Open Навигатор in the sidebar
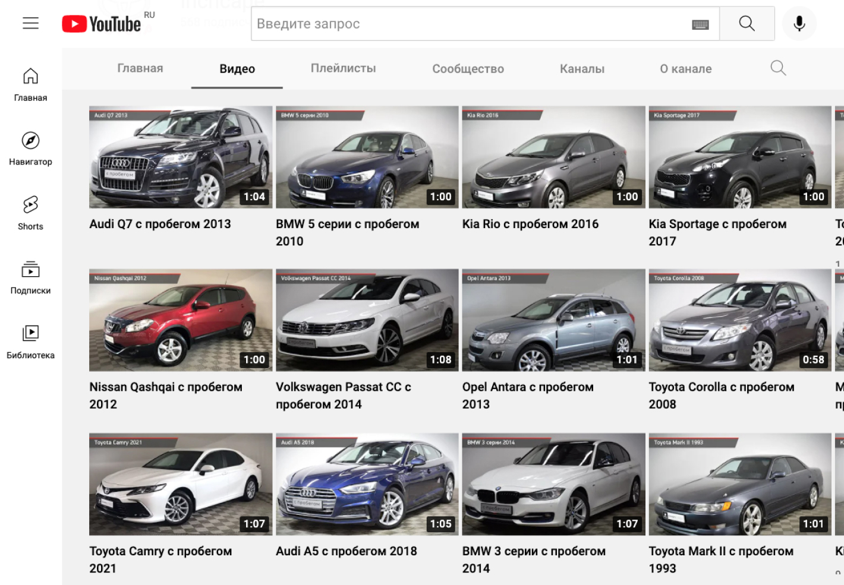Viewport: 844px width, 585px height. tap(31, 149)
